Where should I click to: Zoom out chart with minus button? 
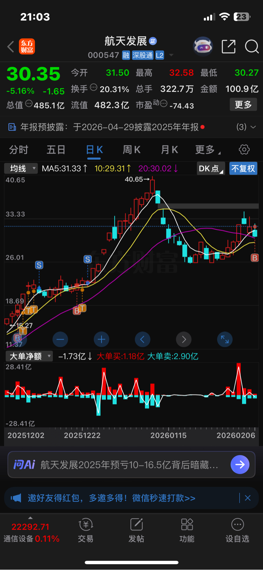(x=60, y=339)
